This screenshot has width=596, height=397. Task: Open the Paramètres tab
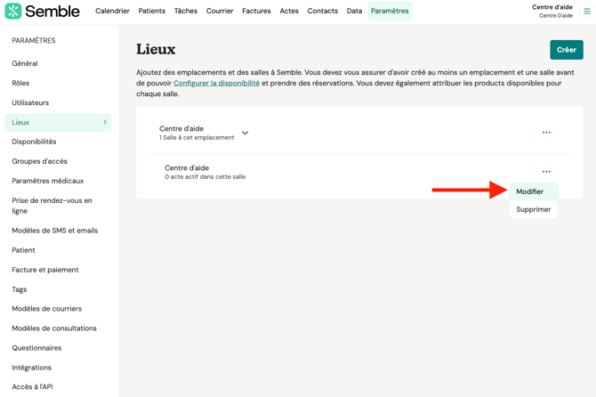(x=390, y=12)
